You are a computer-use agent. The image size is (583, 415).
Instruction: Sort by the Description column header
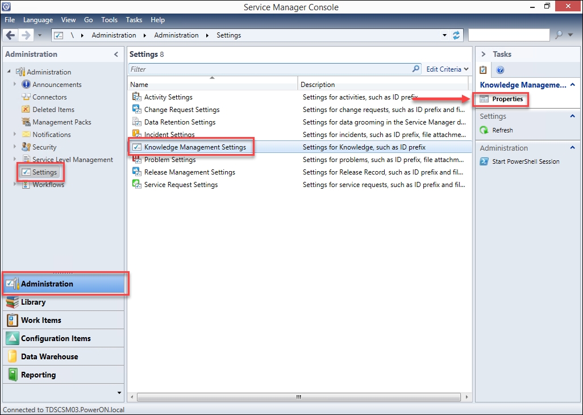coord(383,84)
